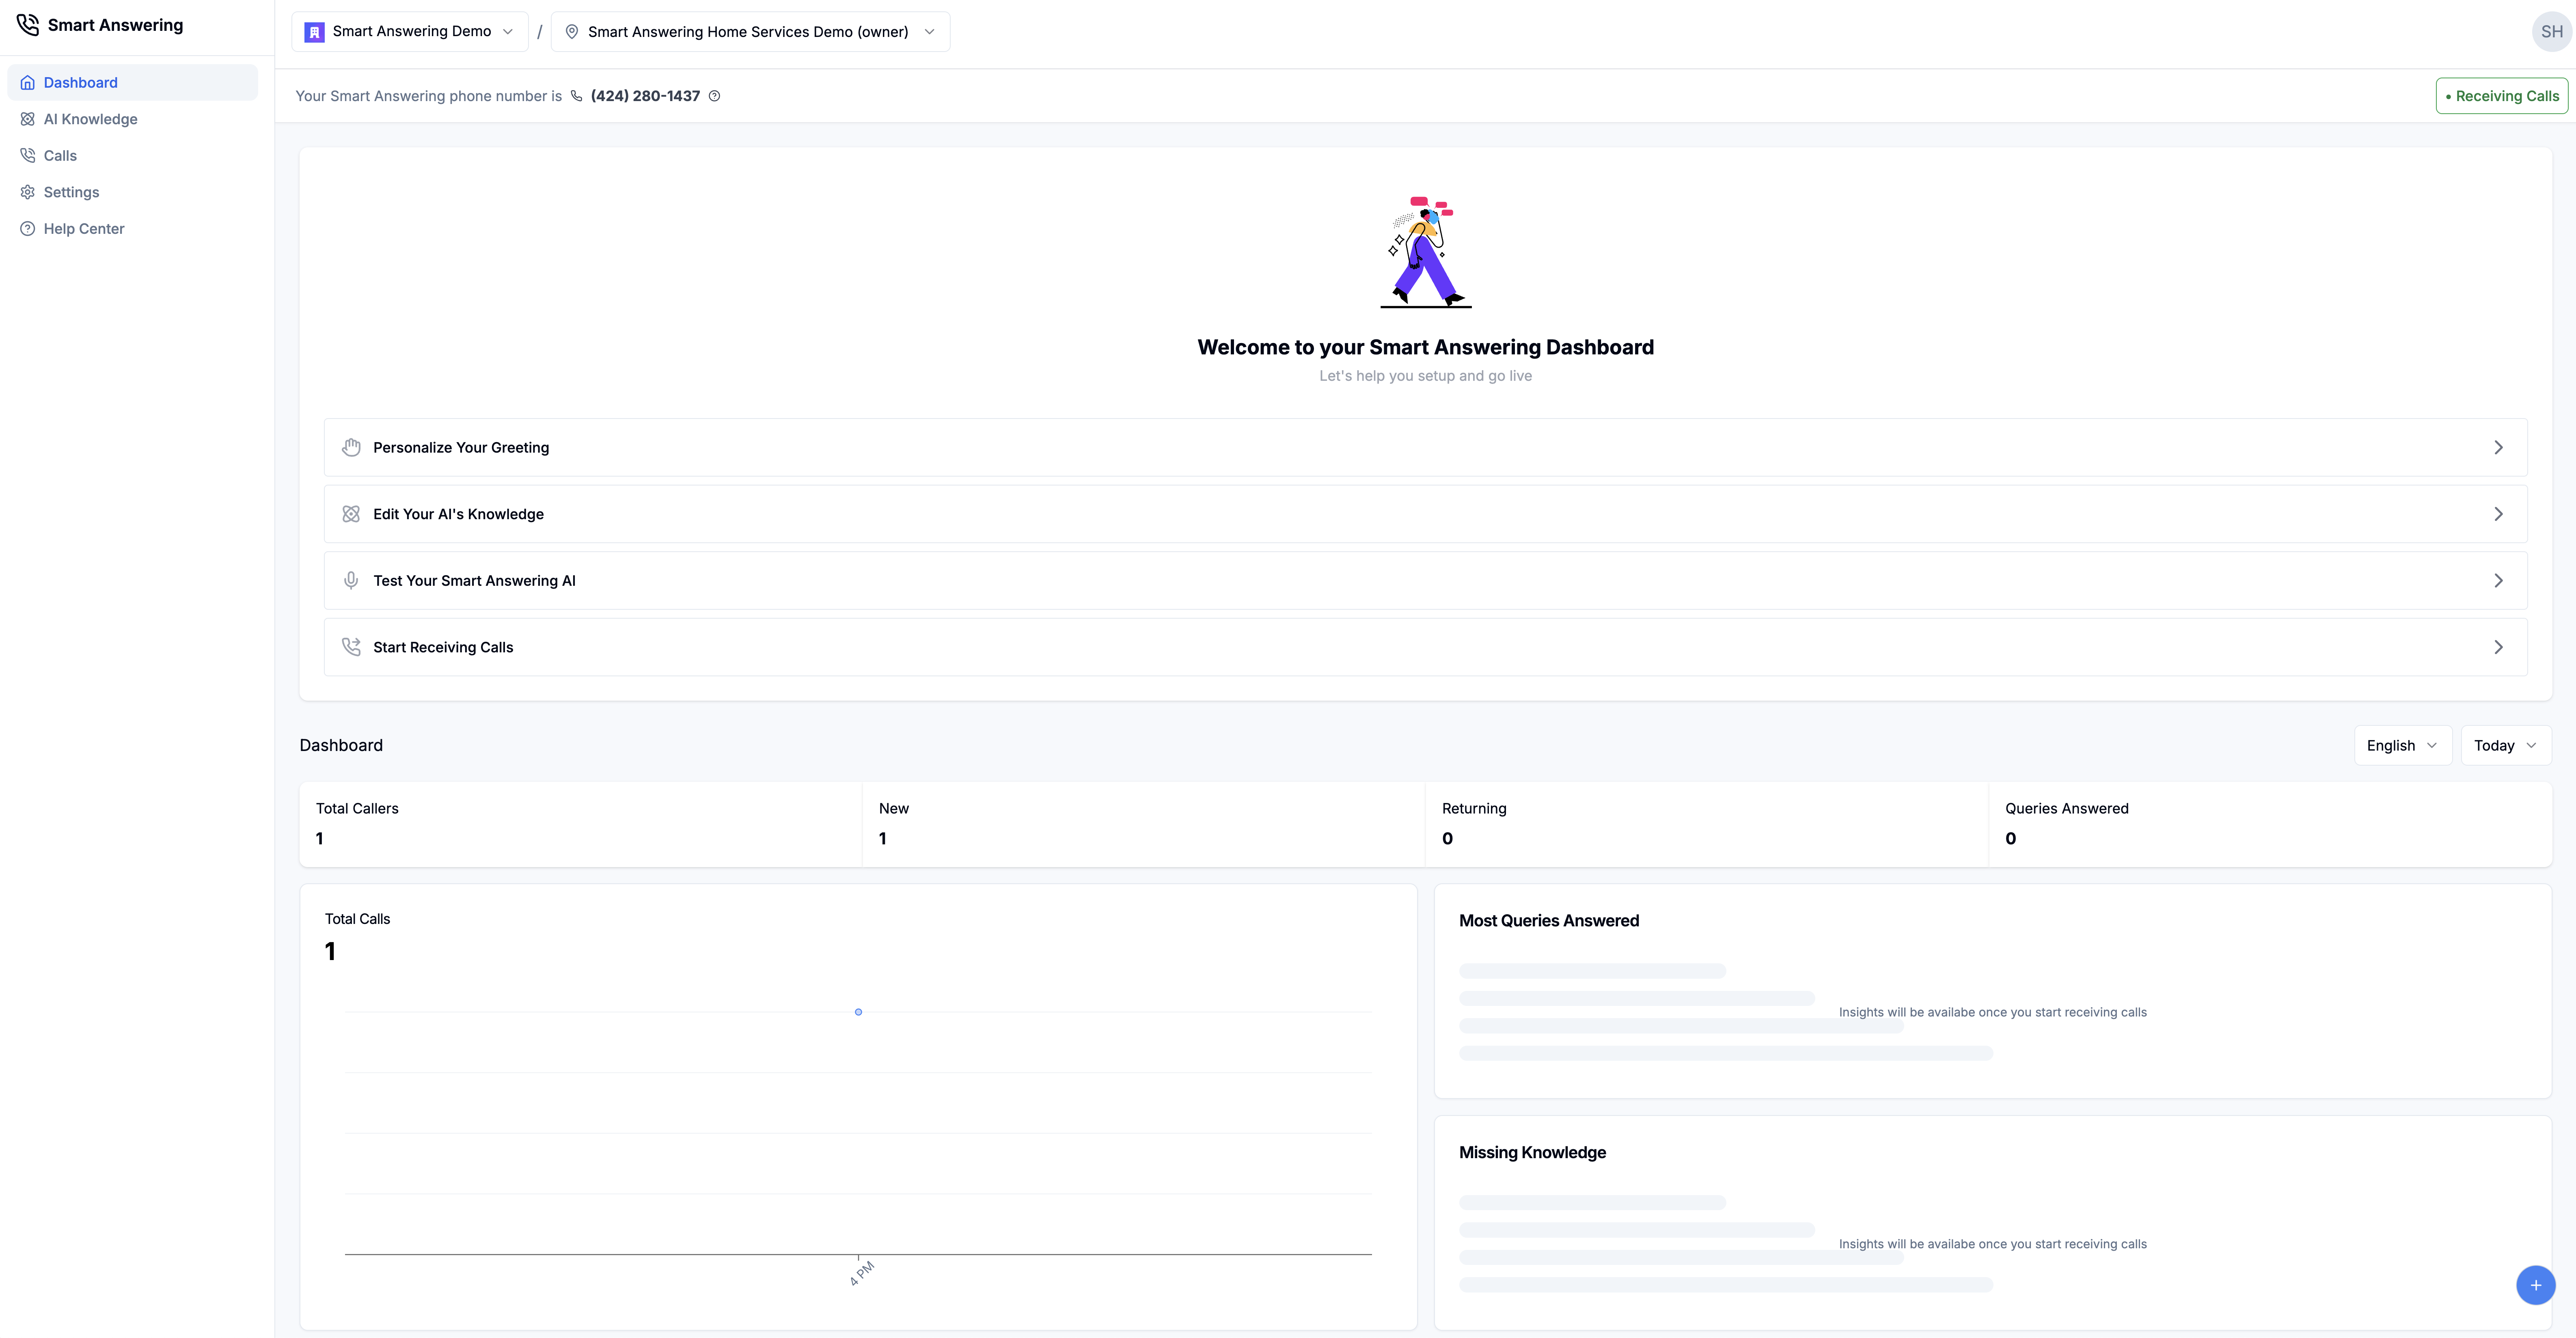Screen dimensions: 2576x1338
Task: Click the help icon next to the phone number
Action: pyautogui.click(x=715, y=96)
